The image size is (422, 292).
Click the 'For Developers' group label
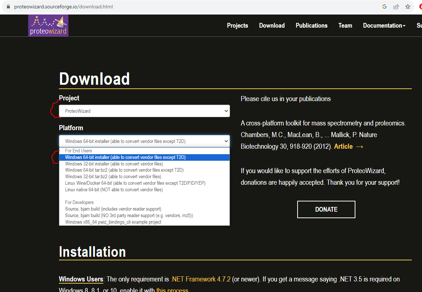coord(79,203)
